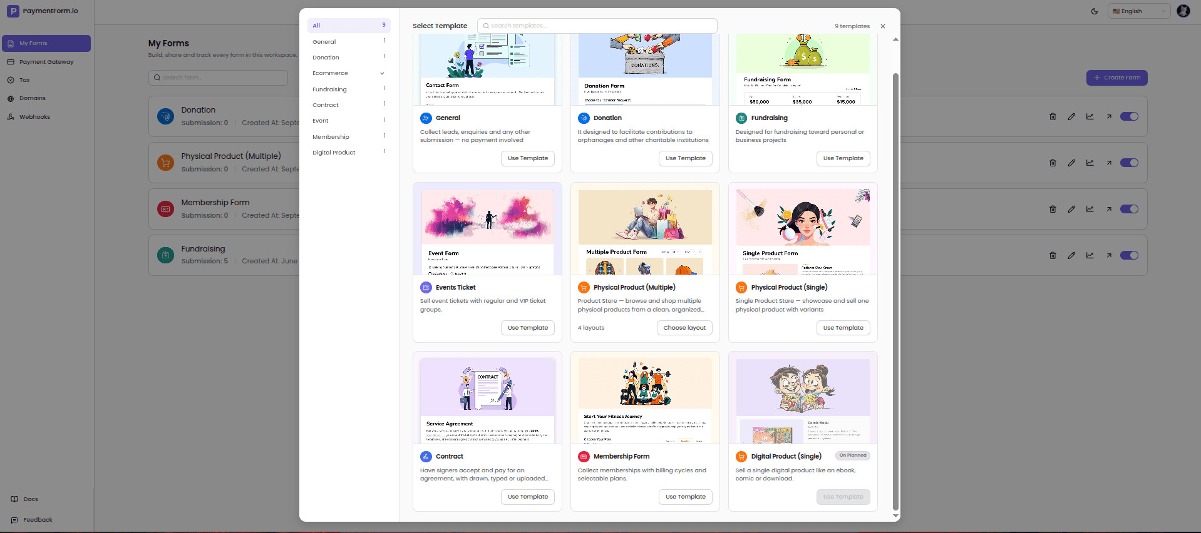Open the Membership Form external link arrow
The height and width of the screenshot is (533, 1201).
tap(1109, 209)
